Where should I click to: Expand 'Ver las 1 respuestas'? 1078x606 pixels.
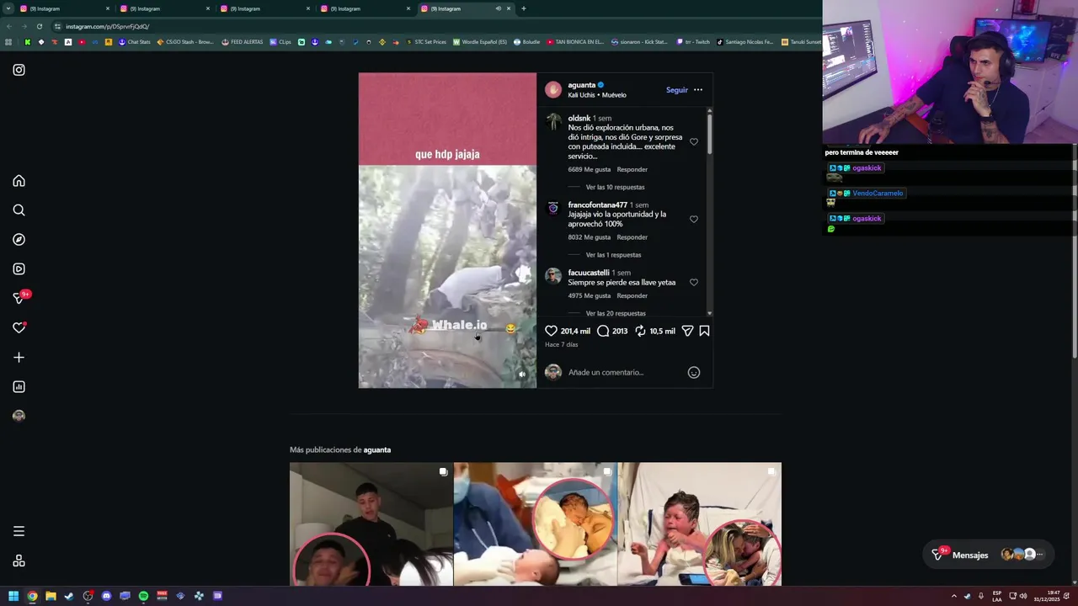tap(613, 254)
